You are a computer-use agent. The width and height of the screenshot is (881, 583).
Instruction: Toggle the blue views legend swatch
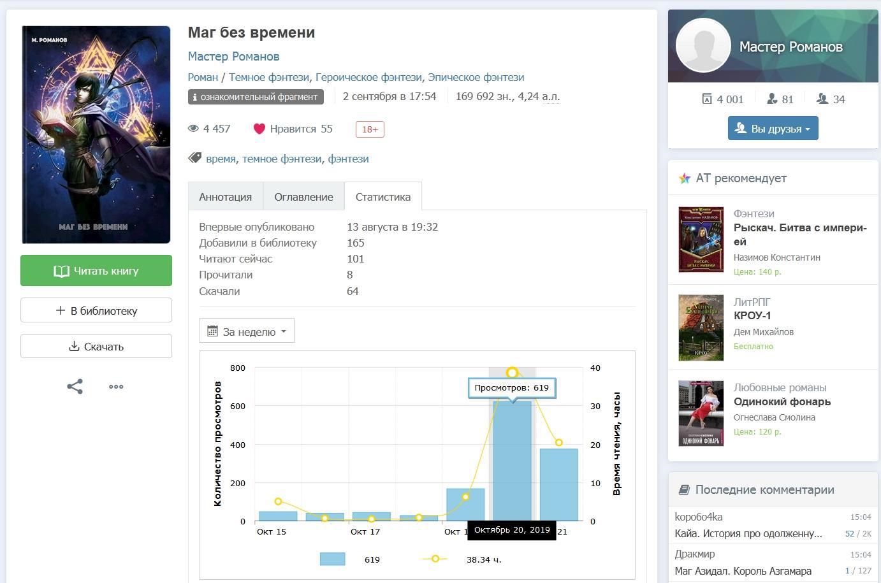(332, 559)
